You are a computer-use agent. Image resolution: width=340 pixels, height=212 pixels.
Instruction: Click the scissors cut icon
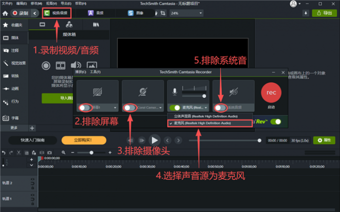pyautogui.click(x=18, y=153)
